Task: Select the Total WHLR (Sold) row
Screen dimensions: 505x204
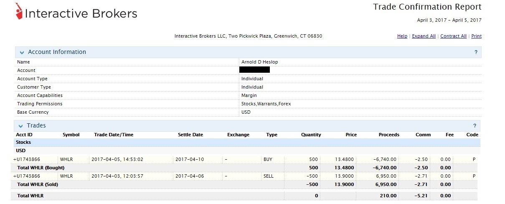Action: point(38,184)
